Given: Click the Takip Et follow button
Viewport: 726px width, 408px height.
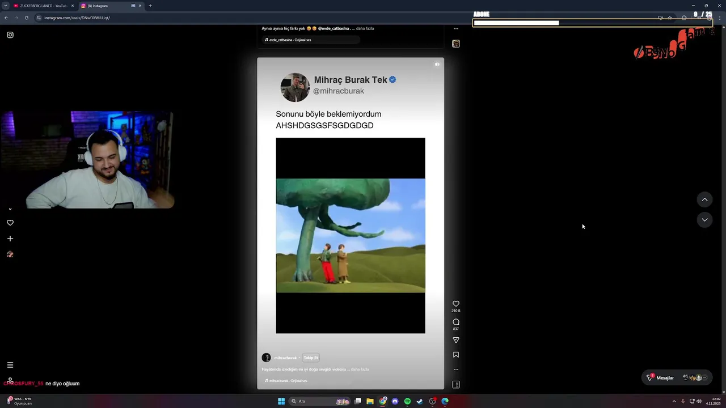Looking at the screenshot, I should click(x=311, y=358).
